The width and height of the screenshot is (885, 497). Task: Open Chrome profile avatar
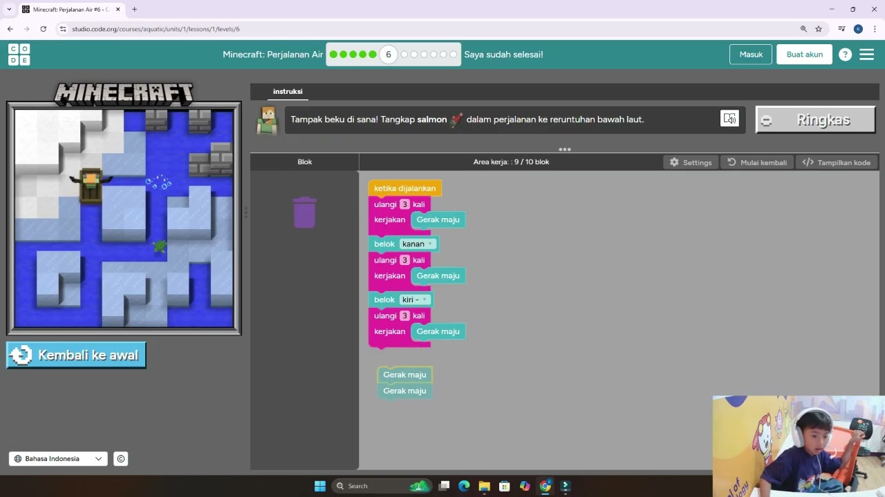point(858,29)
